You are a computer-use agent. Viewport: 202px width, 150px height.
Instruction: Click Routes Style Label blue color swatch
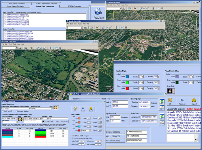[127, 77]
